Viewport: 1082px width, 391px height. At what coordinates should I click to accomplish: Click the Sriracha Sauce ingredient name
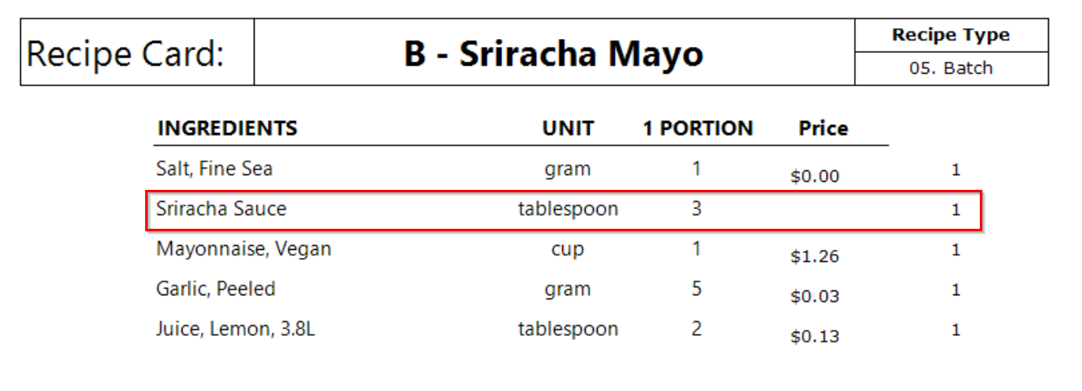(x=221, y=208)
